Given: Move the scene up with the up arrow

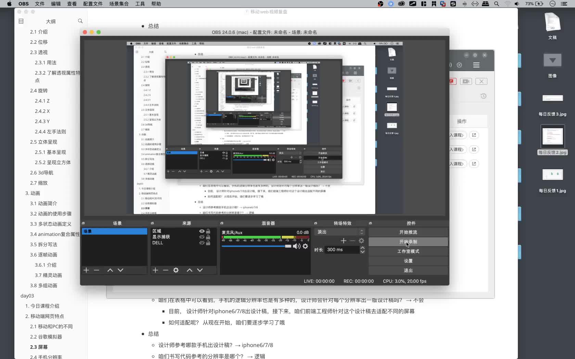Looking at the screenshot, I should [x=110, y=270].
